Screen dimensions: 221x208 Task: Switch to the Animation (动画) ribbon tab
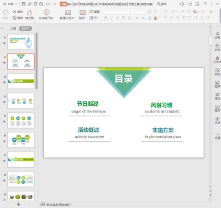[x=90, y=4]
